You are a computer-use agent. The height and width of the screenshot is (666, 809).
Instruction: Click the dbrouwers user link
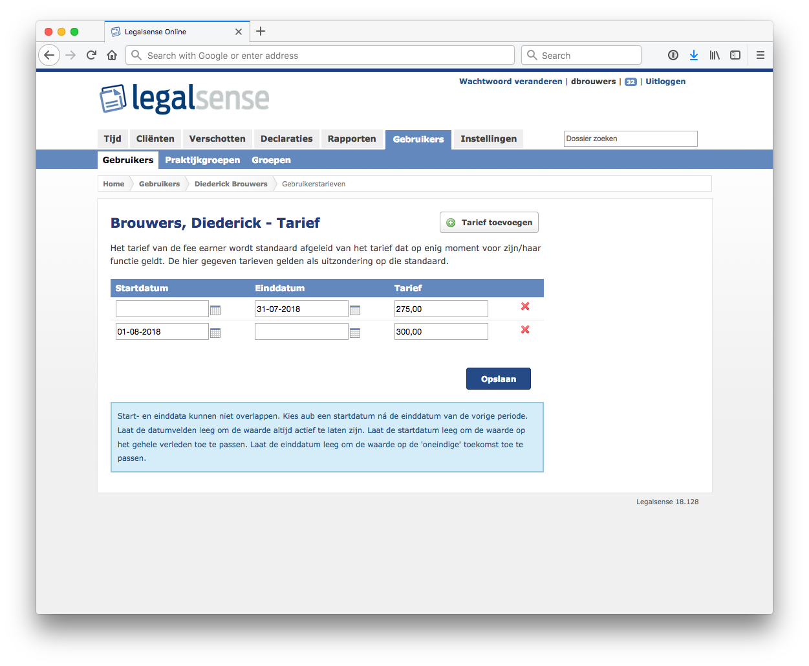[593, 82]
